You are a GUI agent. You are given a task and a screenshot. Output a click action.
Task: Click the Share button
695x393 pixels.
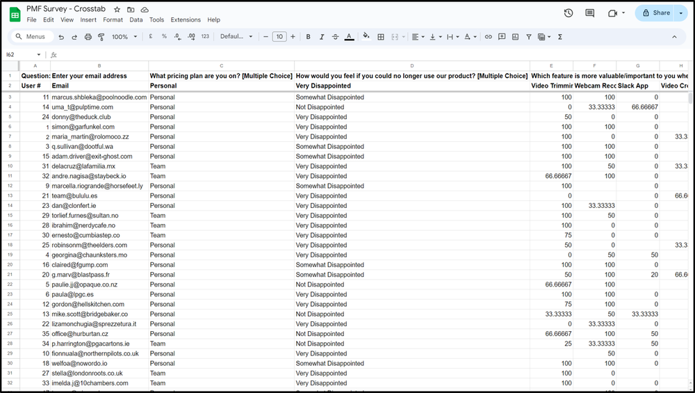point(656,13)
